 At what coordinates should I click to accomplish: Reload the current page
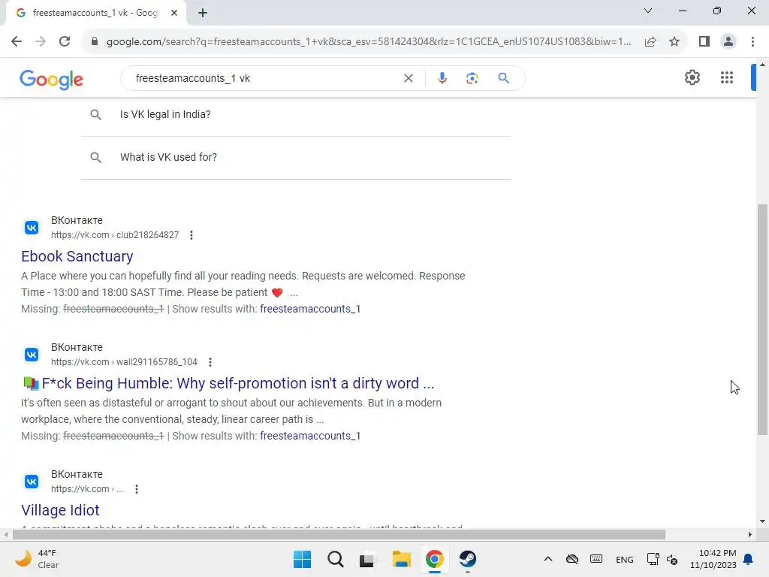65,41
